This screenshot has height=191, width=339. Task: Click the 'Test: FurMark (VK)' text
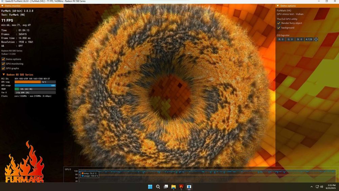click(13, 15)
